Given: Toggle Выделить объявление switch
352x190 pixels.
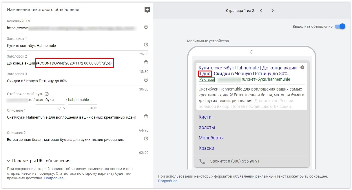Looking at the screenshot, I should coord(340,26).
